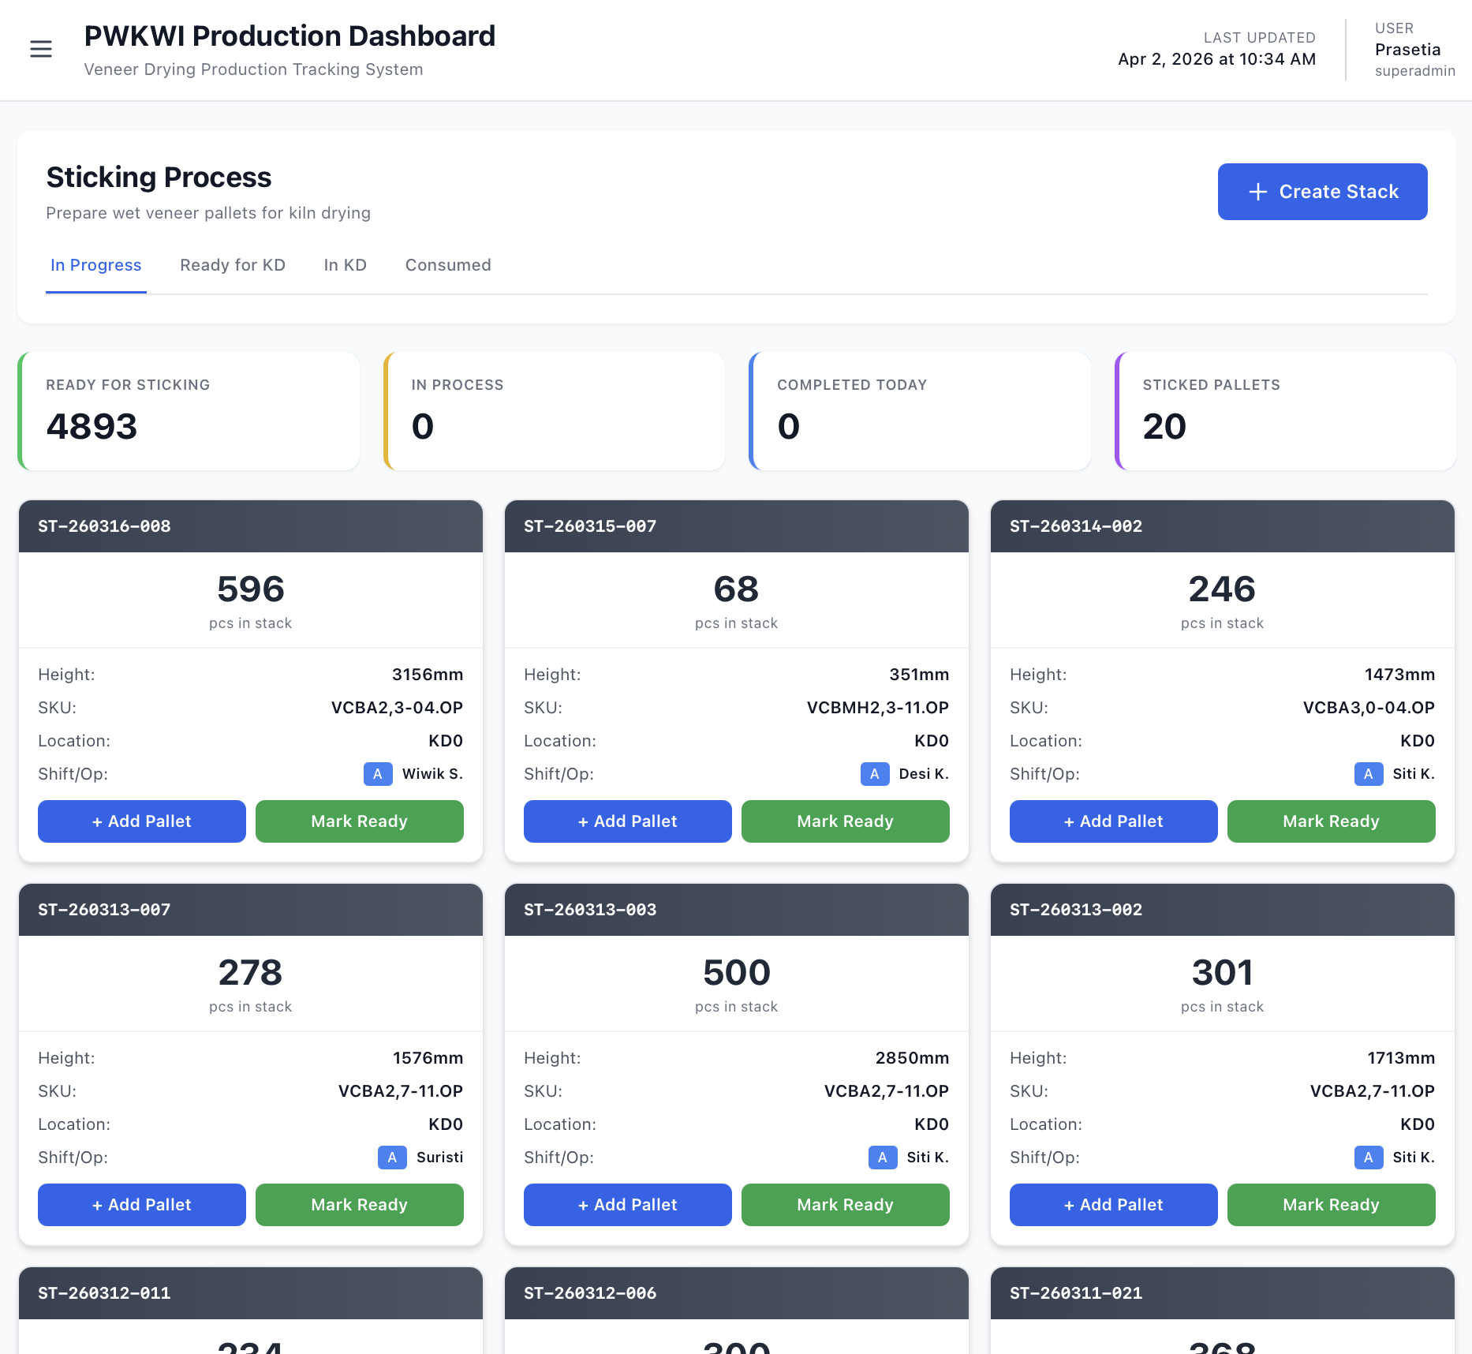
Task: Click shift A badge on ST-260316-008 card
Action: click(378, 774)
